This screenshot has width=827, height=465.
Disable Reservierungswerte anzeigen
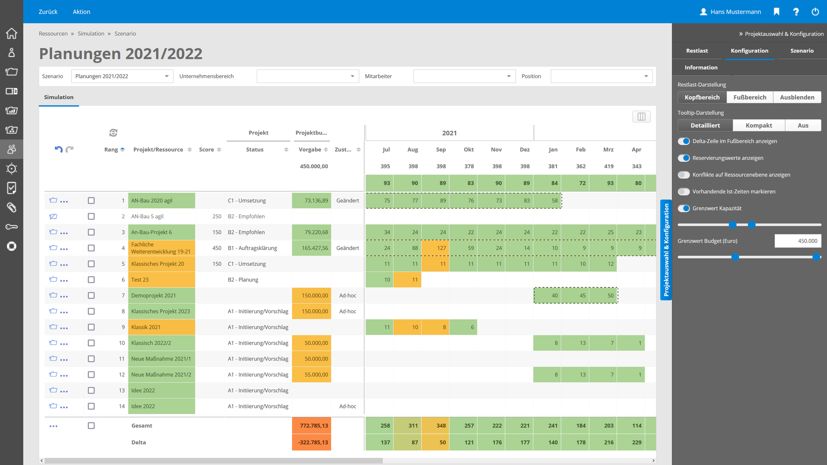pyautogui.click(x=684, y=158)
